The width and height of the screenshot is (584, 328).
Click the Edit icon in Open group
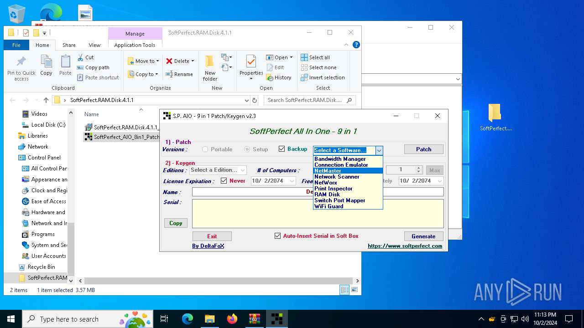pyautogui.click(x=270, y=67)
